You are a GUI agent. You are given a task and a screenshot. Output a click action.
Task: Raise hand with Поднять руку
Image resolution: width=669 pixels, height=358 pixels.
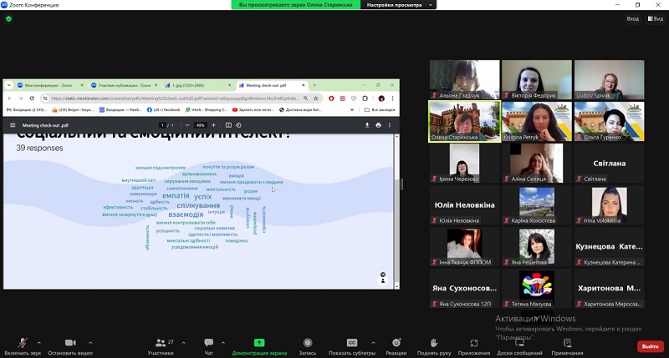(x=433, y=343)
